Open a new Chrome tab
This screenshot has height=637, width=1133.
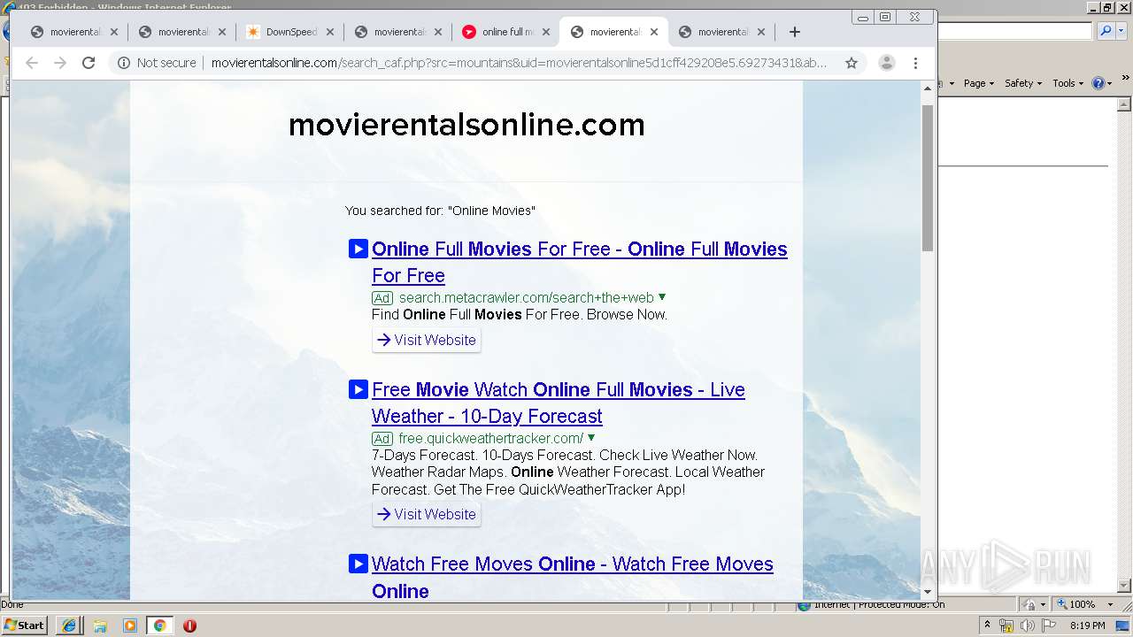(x=794, y=32)
